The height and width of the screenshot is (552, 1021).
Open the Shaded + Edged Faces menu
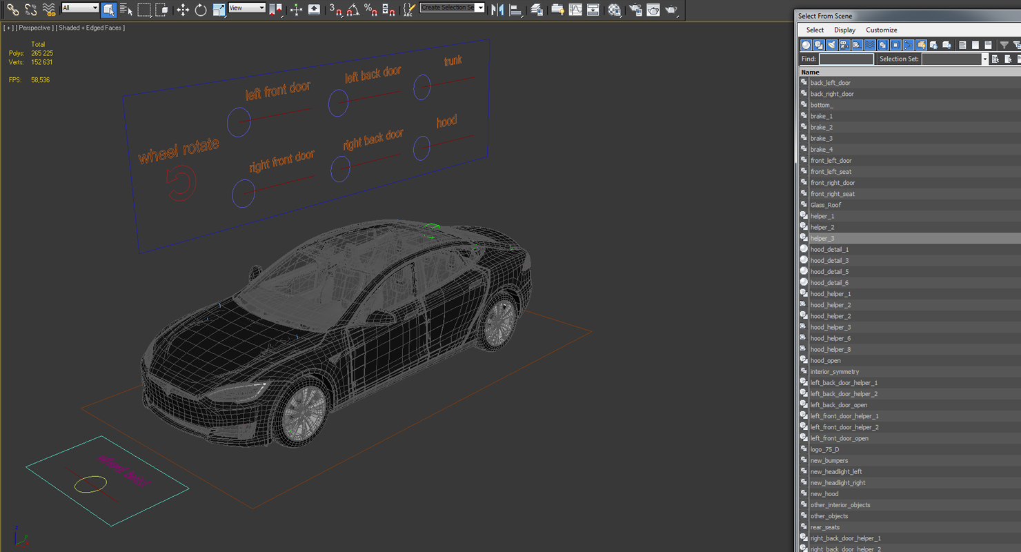(x=91, y=28)
